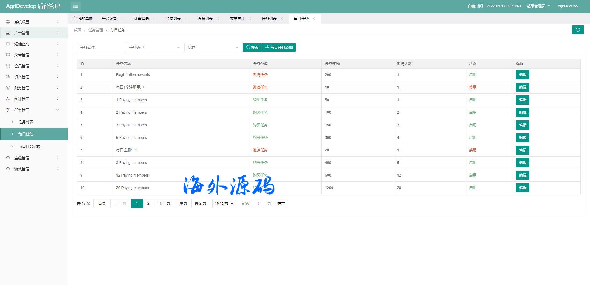
Task: Switch to the 会员列表 tab
Action: (x=173, y=19)
